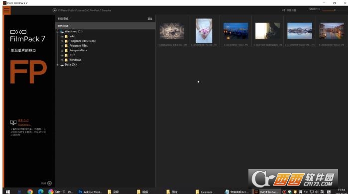The image size is (348, 194).
Task: Switch to the Adobe Photoshop taskbar window
Action: pyautogui.click(x=91, y=192)
